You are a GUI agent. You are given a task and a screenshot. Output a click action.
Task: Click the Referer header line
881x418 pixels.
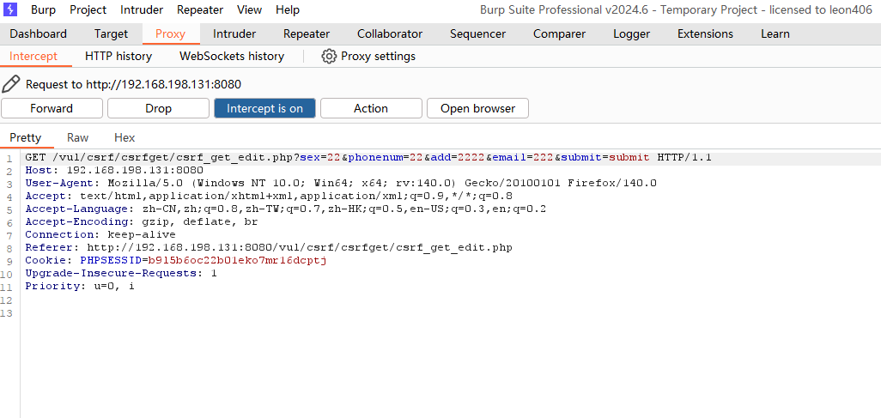(x=269, y=248)
